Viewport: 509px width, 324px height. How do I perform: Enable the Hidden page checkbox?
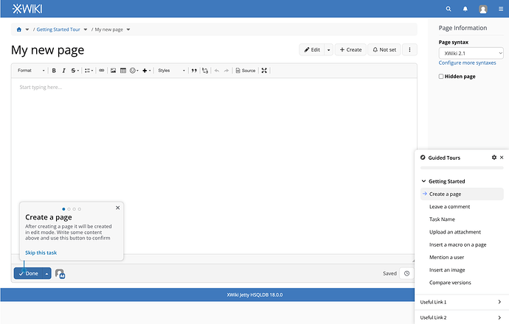(441, 77)
